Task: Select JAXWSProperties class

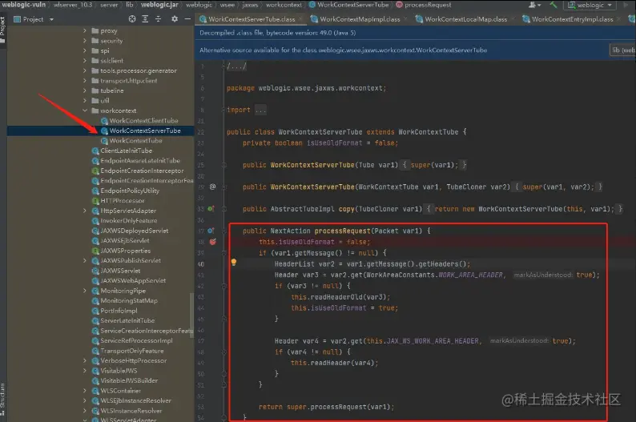Action: click(x=125, y=251)
